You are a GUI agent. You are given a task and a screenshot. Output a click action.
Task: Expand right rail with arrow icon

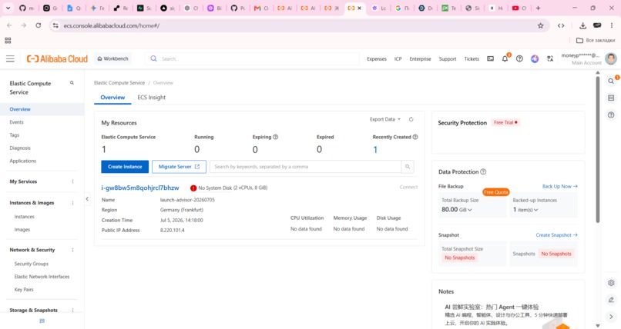click(x=611, y=317)
